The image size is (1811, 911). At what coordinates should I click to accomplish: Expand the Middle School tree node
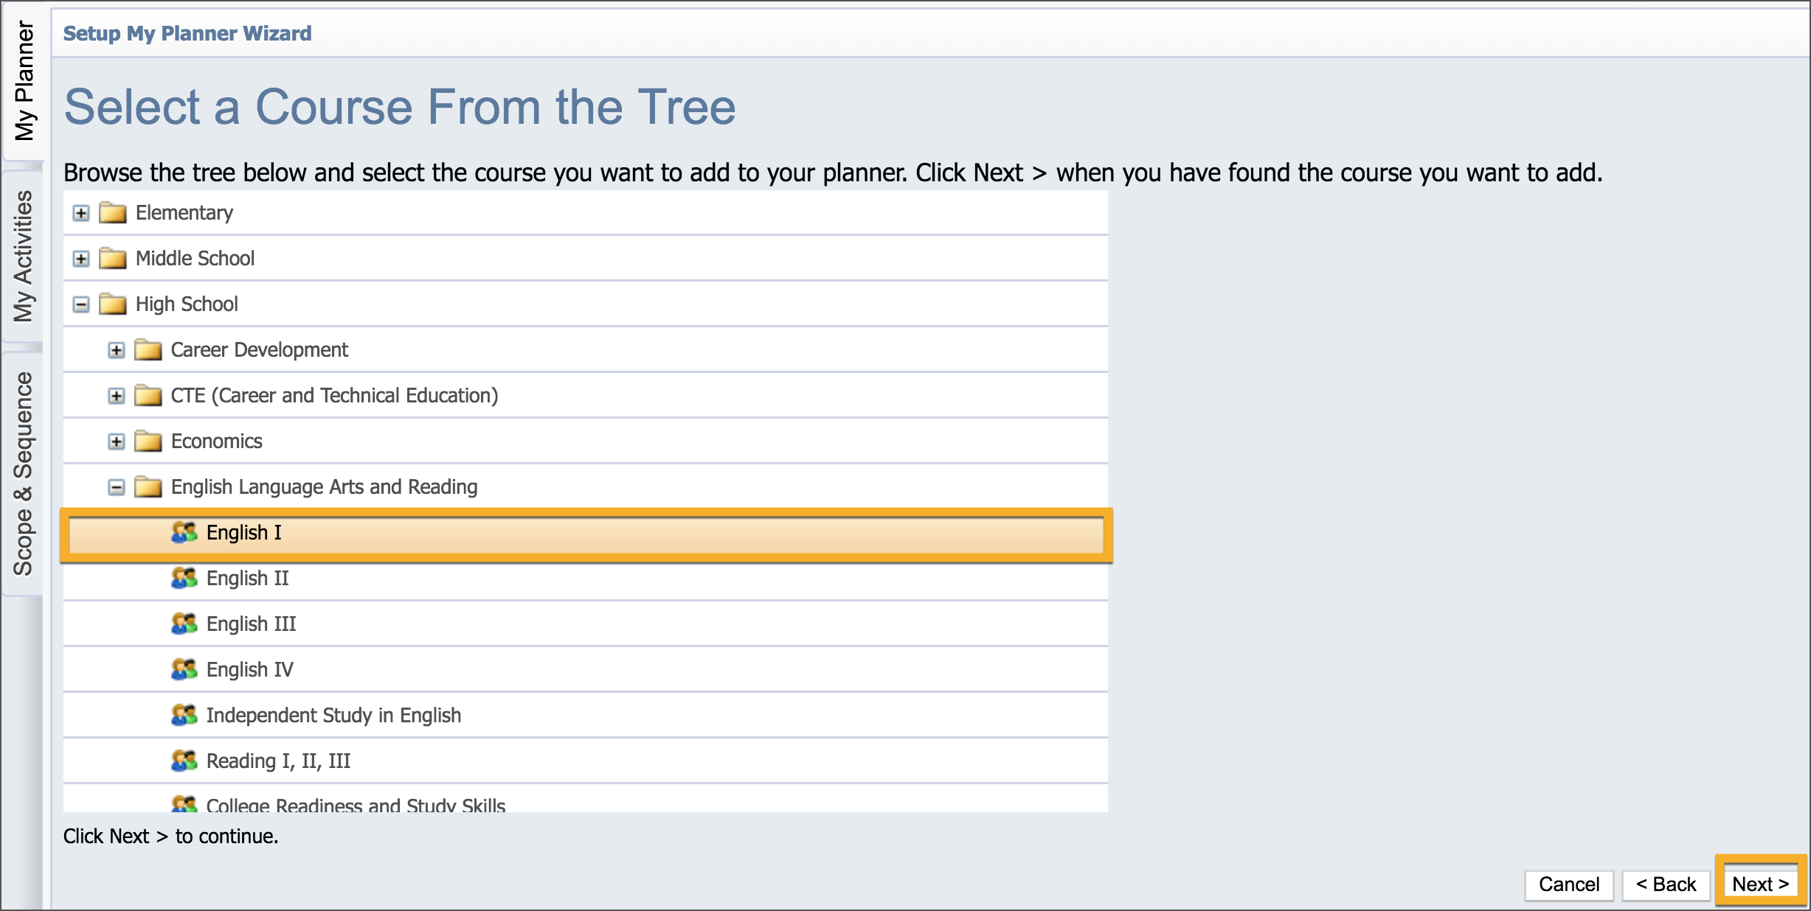81,259
